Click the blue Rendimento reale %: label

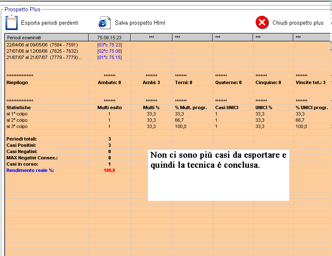[30, 170]
